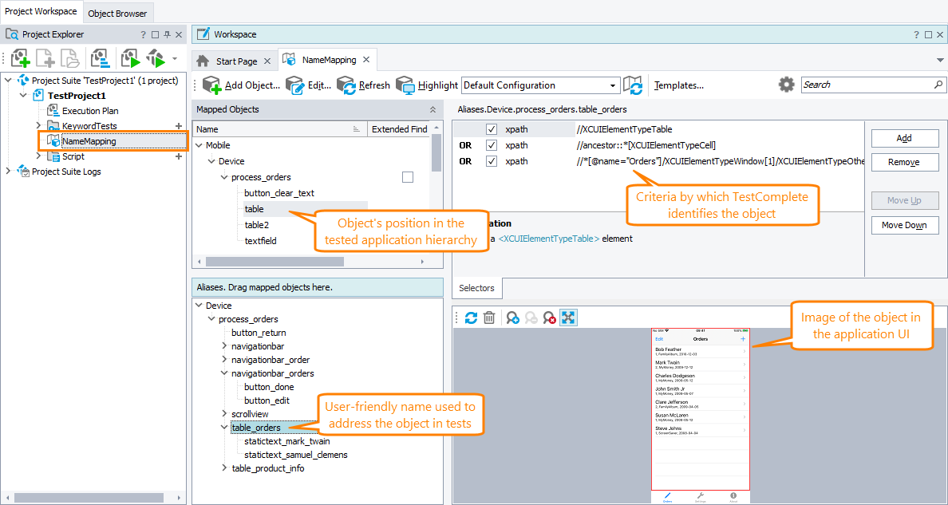The width and height of the screenshot is (948, 505).
Task: Zoom in on the object image
Action: coord(512,318)
